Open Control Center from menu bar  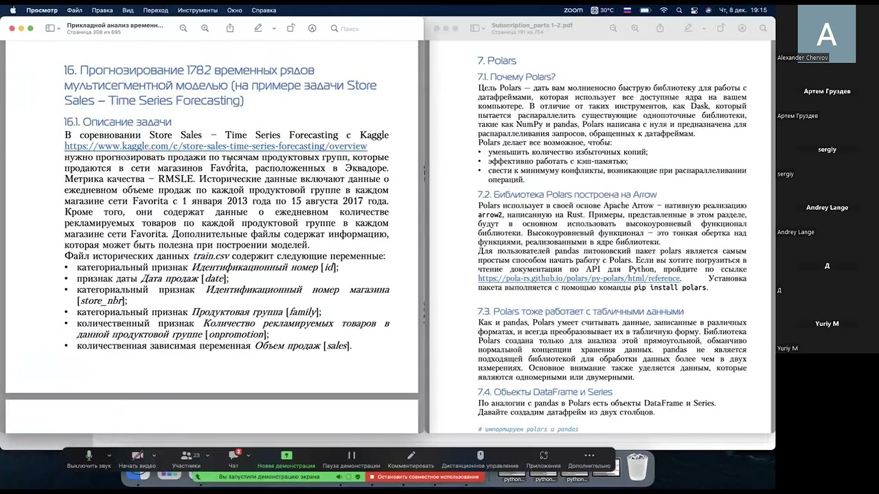tap(694, 10)
